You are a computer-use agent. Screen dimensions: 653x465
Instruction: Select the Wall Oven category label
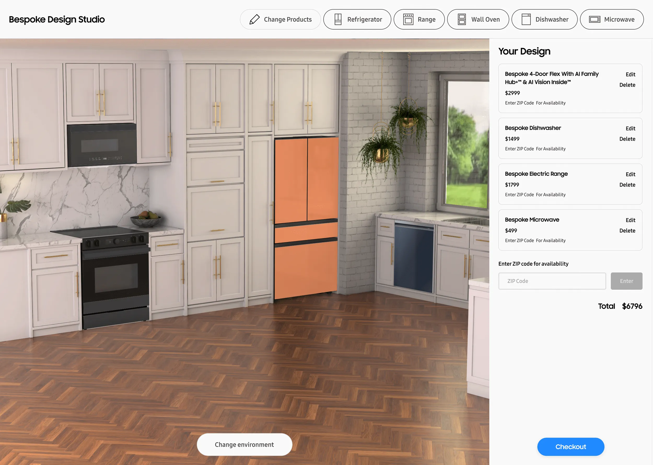[x=486, y=19]
